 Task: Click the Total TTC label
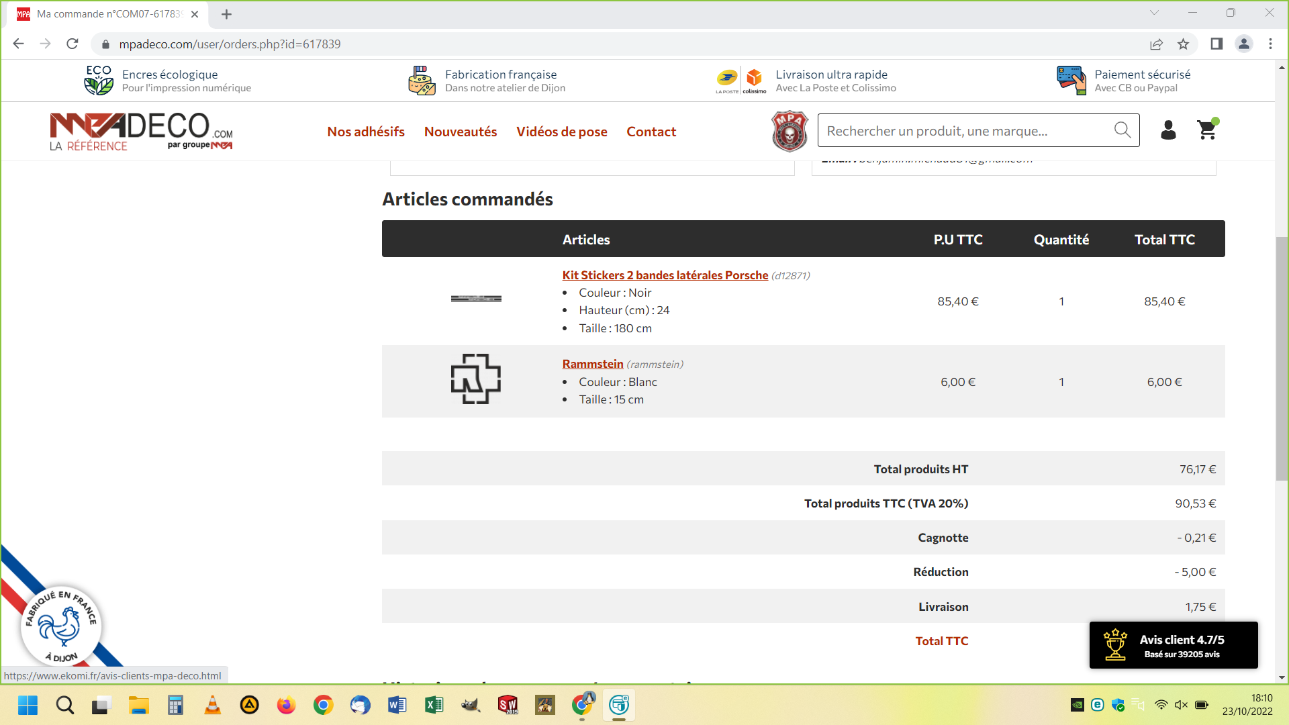point(942,641)
